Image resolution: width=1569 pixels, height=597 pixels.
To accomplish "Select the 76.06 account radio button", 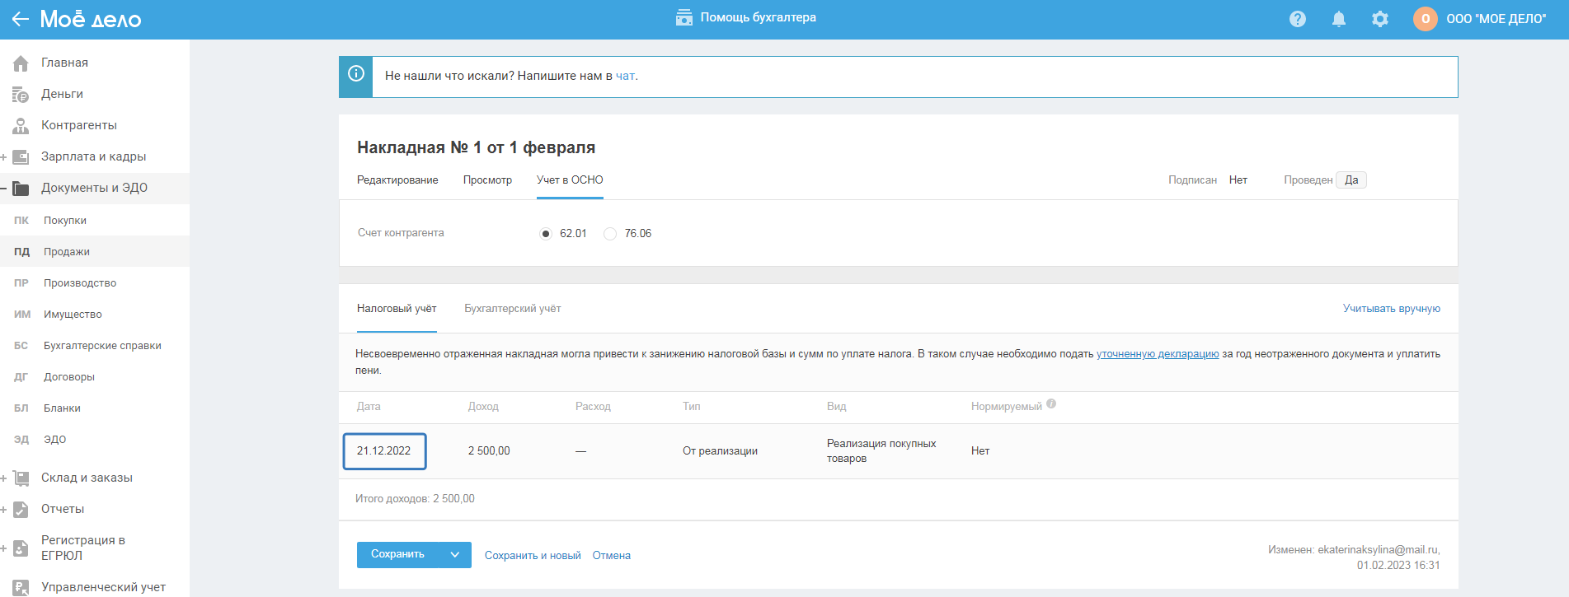I will (x=610, y=234).
